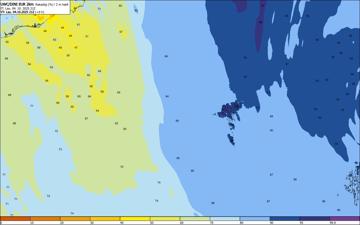360x225 pixels.
Task: Select the 67 humidity value on the map
Action: (x=86, y=119)
